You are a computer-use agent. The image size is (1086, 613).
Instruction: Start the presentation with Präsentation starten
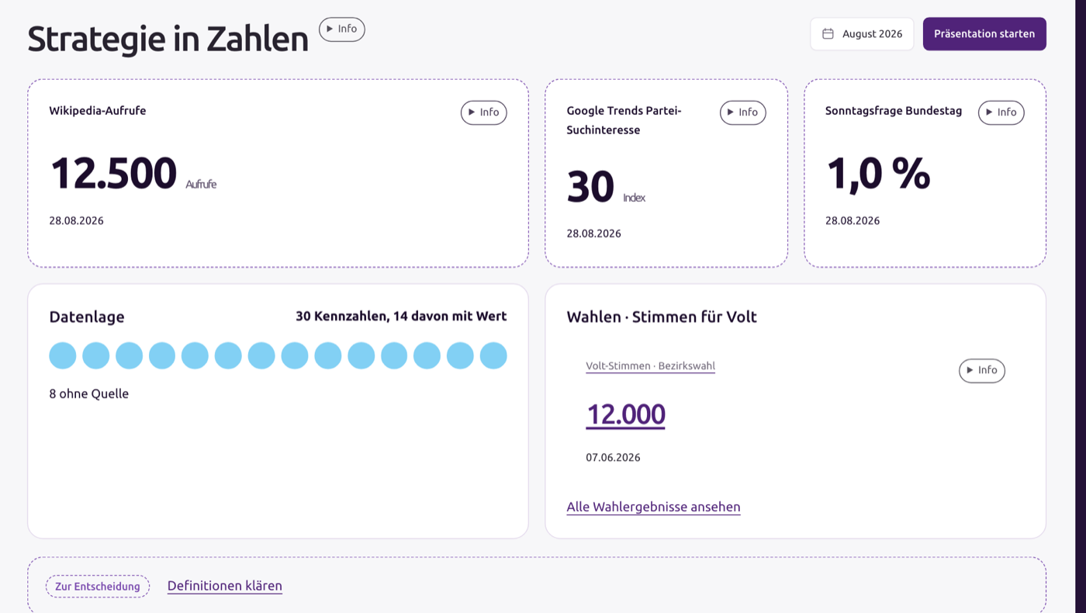coord(984,34)
